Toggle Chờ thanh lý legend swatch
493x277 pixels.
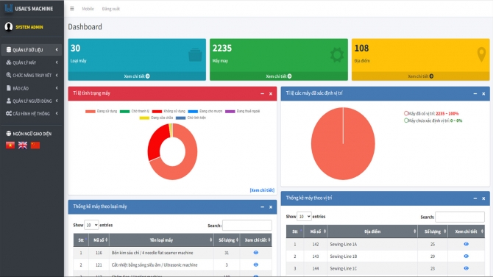pyautogui.click(x=124, y=111)
